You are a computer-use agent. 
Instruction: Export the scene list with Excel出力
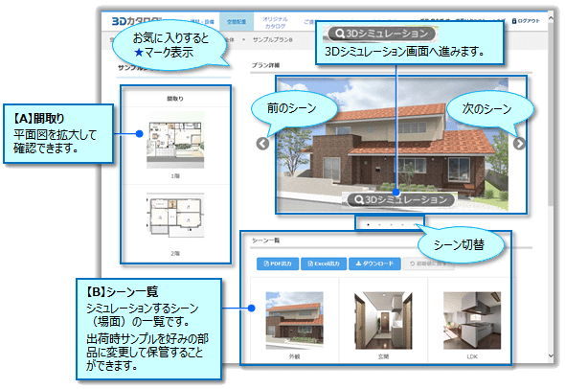(x=324, y=263)
